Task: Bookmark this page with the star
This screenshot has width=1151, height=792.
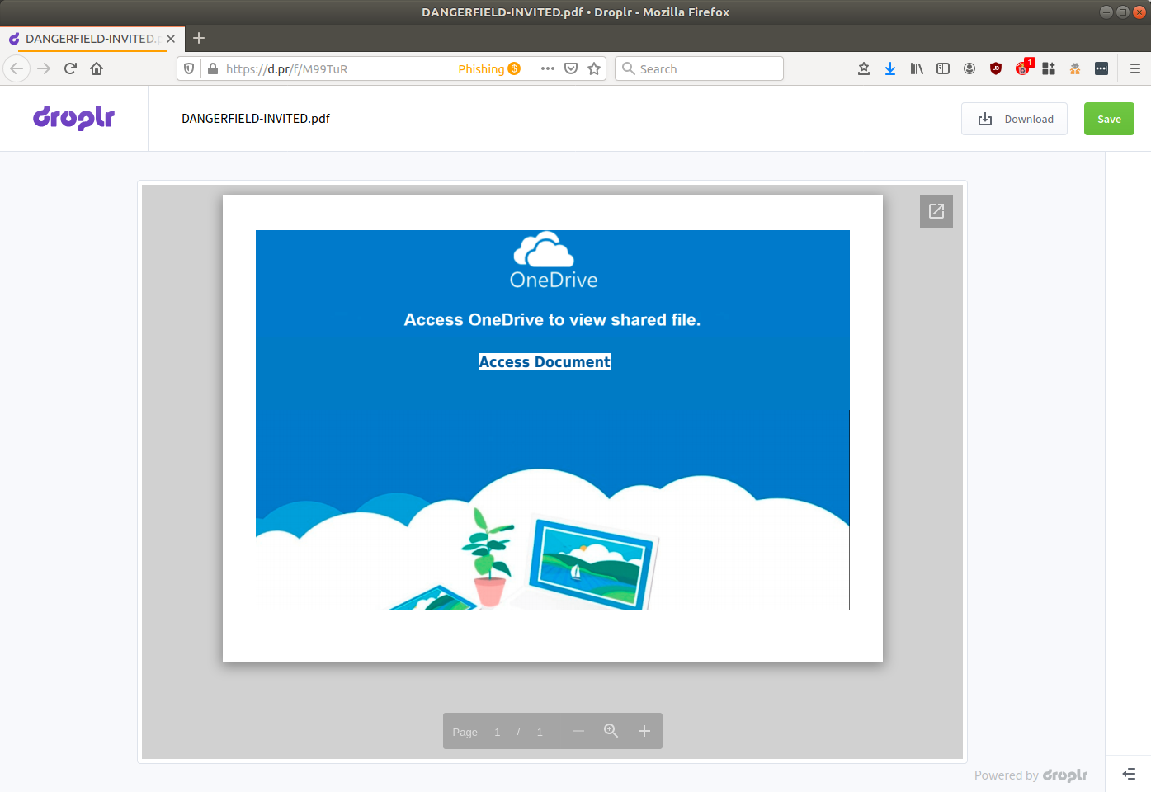Action: coord(594,68)
